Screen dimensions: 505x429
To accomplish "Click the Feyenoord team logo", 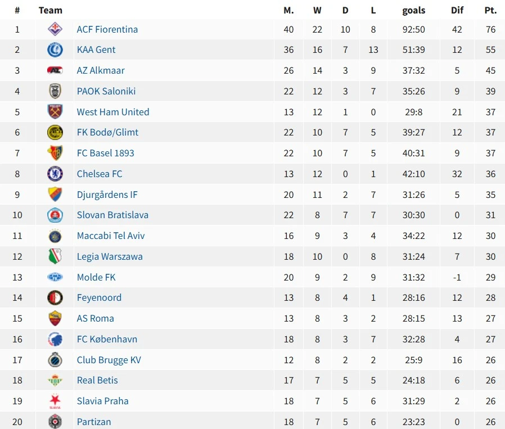I will click(x=55, y=297).
